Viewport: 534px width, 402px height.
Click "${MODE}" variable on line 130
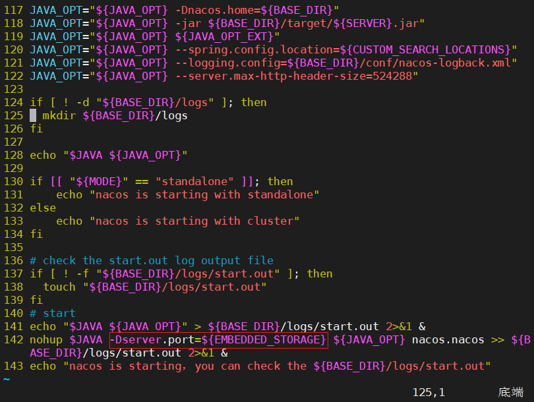99,181
